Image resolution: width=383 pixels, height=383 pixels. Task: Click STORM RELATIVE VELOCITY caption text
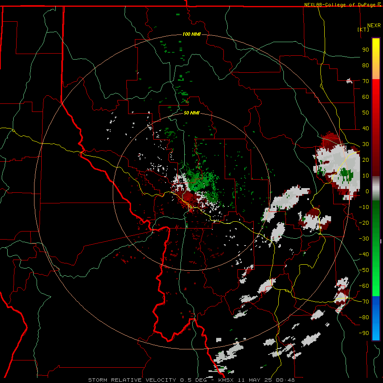132,380
